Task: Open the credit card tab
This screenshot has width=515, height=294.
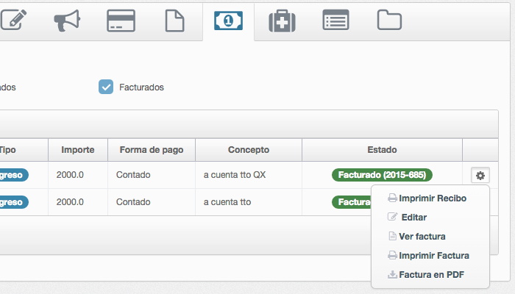Action: pos(121,21)
